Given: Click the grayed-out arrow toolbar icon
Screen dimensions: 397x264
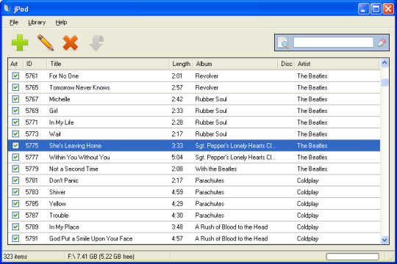Looking at the screenshot, I should click(97, 43).
